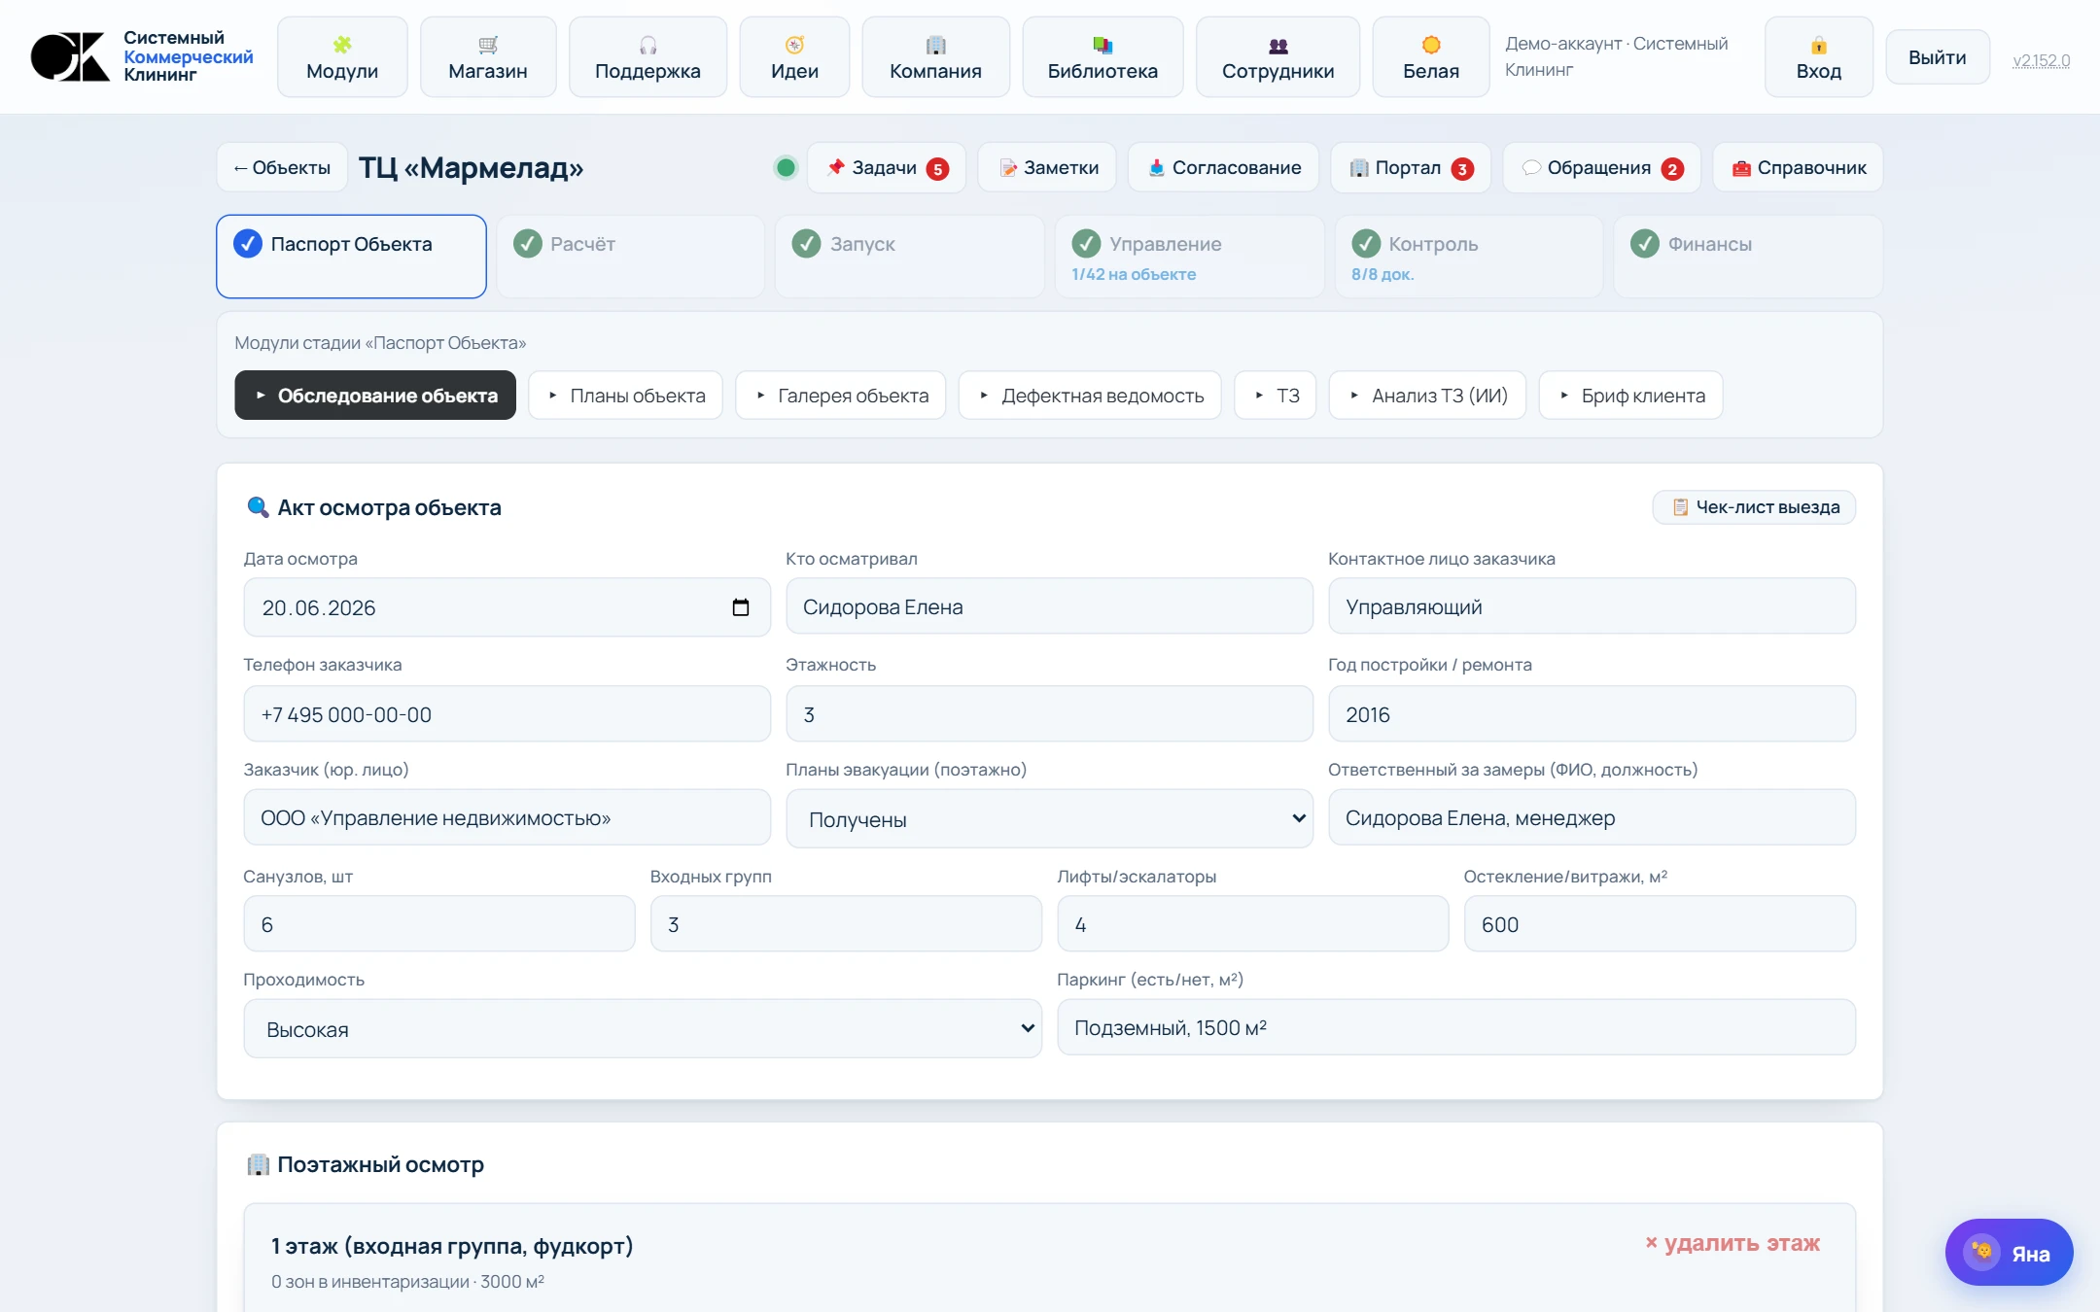
Task: Expand the Галерея объекта module
Action: [x=841, y=396]
